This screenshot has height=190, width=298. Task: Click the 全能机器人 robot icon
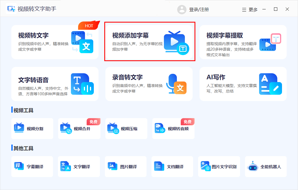[252, 166]
